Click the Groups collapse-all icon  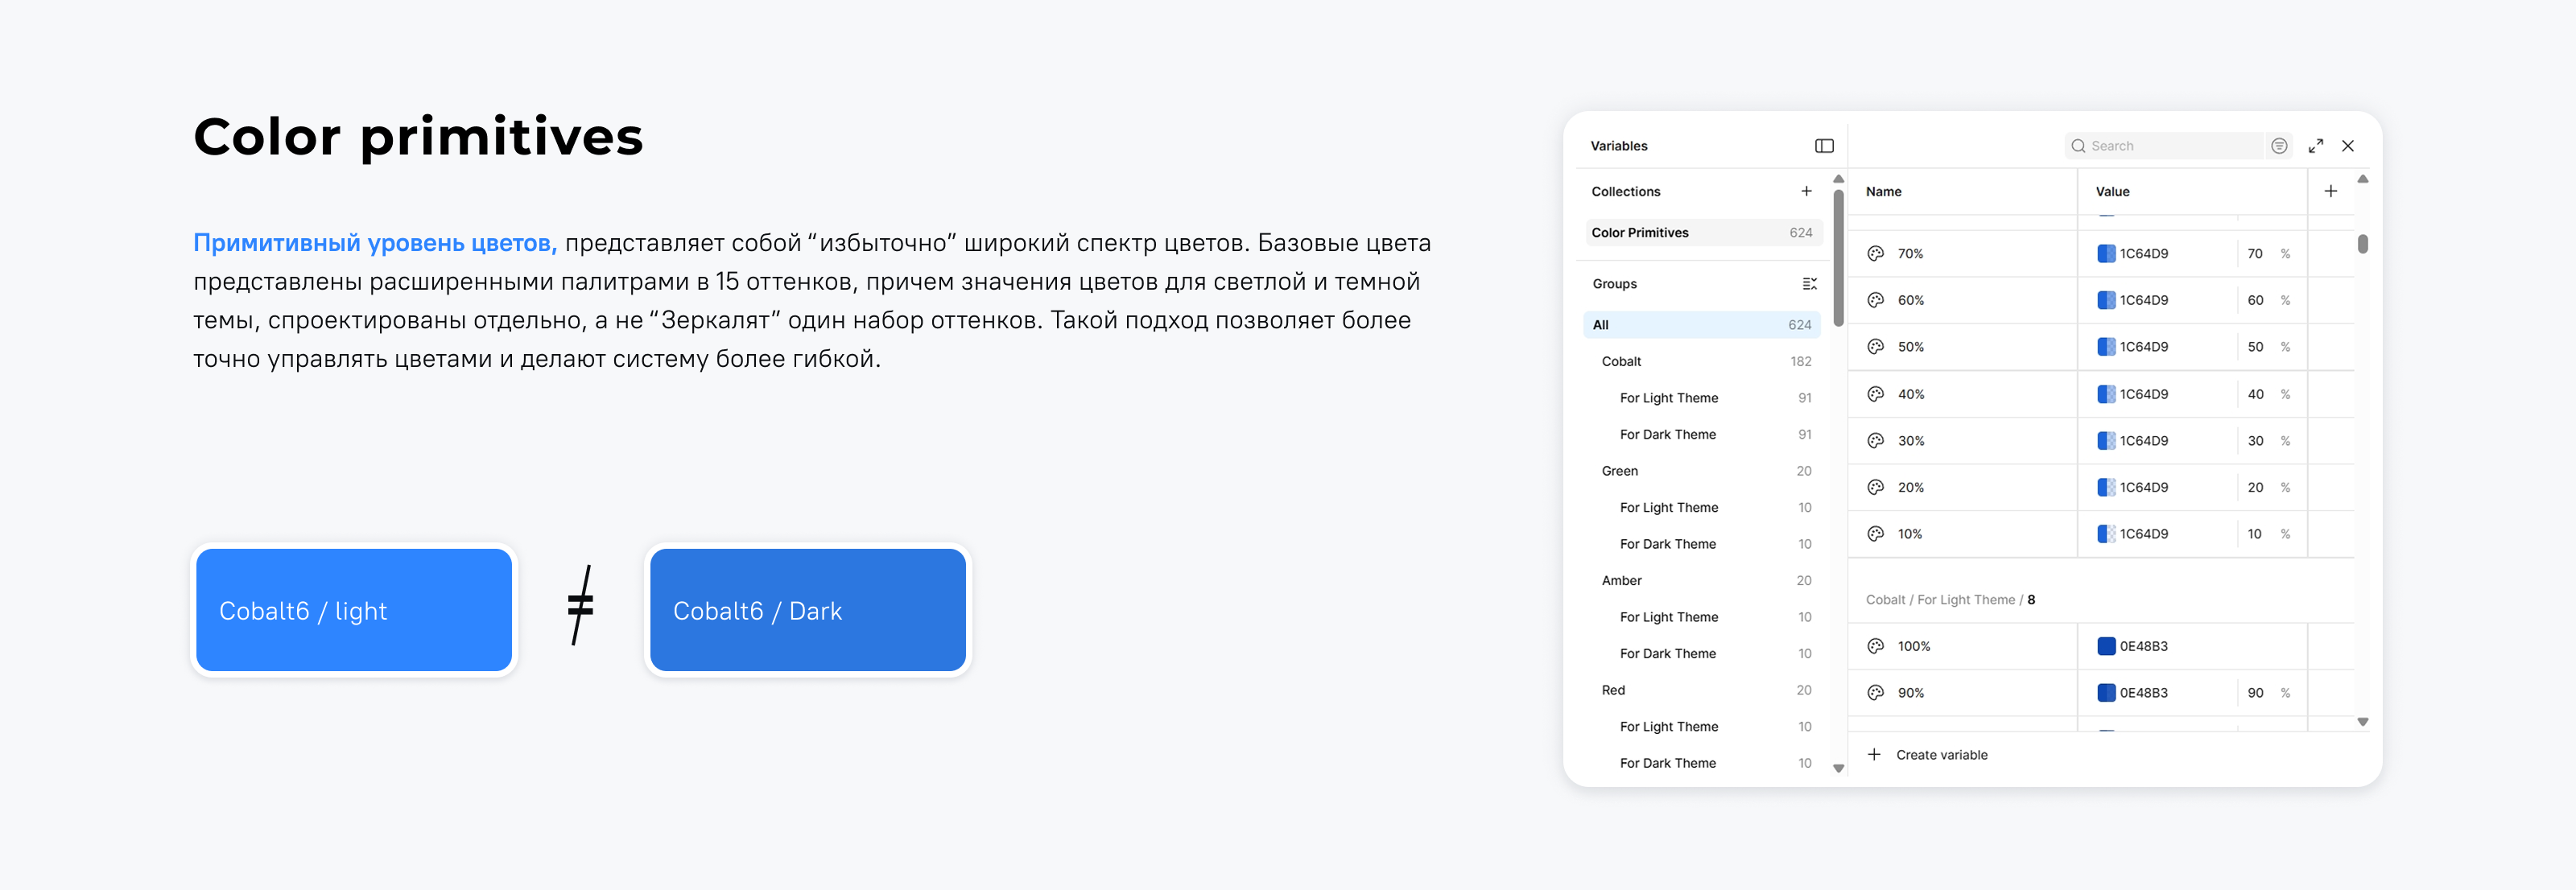(1809, 284)
